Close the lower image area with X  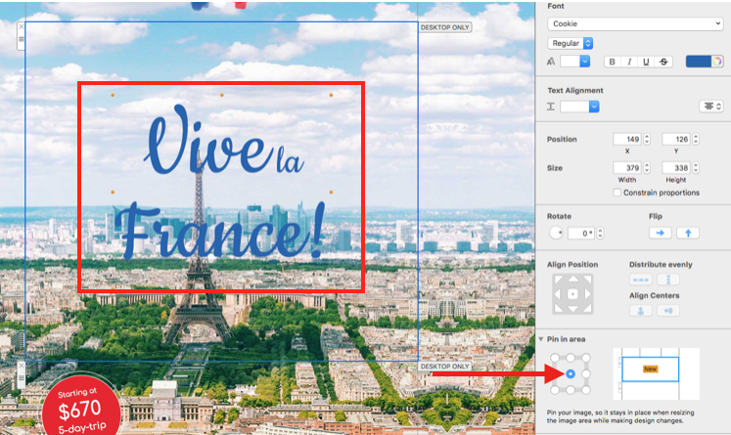tap(21, 366)
